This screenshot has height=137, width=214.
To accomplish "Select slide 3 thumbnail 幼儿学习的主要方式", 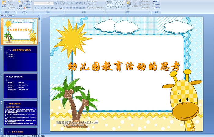I will pos(20,86).
